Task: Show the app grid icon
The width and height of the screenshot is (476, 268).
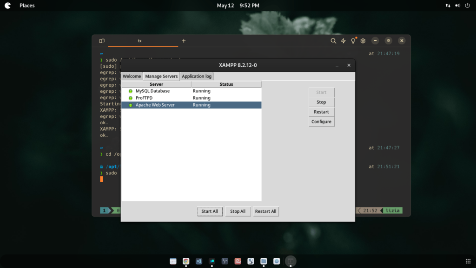Action: click(x=468, y=261)
